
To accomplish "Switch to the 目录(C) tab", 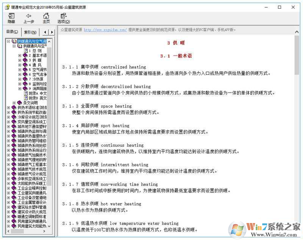I will tap(12, 32).
